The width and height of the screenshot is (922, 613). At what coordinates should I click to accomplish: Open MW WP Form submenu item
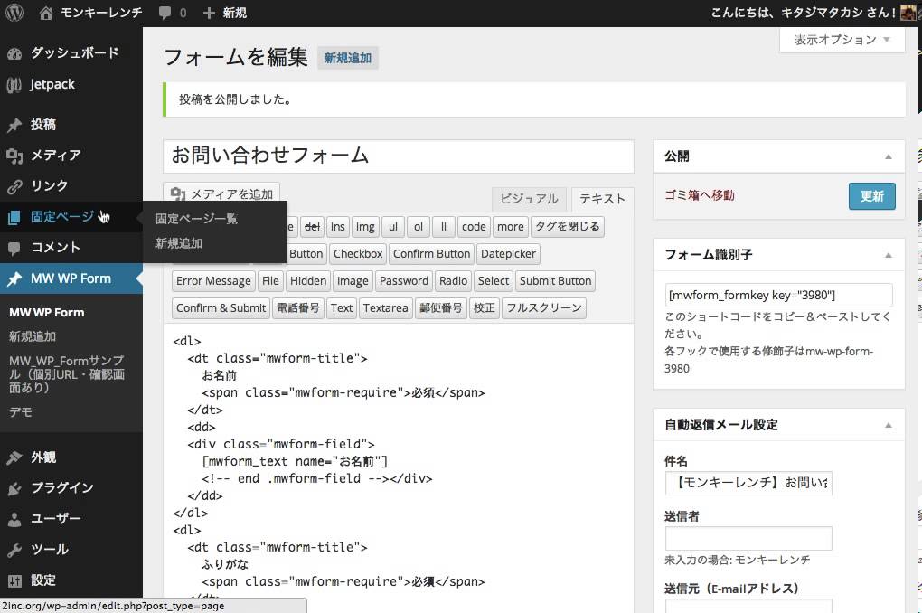46,313
